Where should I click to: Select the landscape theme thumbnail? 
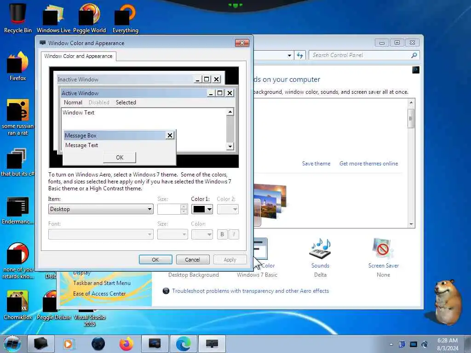[x=270, y=202]
